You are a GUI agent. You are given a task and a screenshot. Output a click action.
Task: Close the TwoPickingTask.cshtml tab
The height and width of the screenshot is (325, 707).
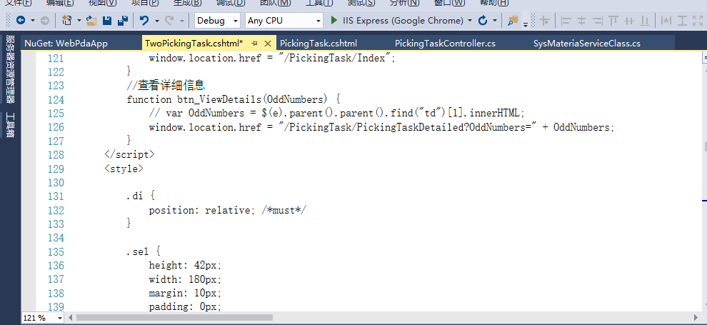point(268,44)
